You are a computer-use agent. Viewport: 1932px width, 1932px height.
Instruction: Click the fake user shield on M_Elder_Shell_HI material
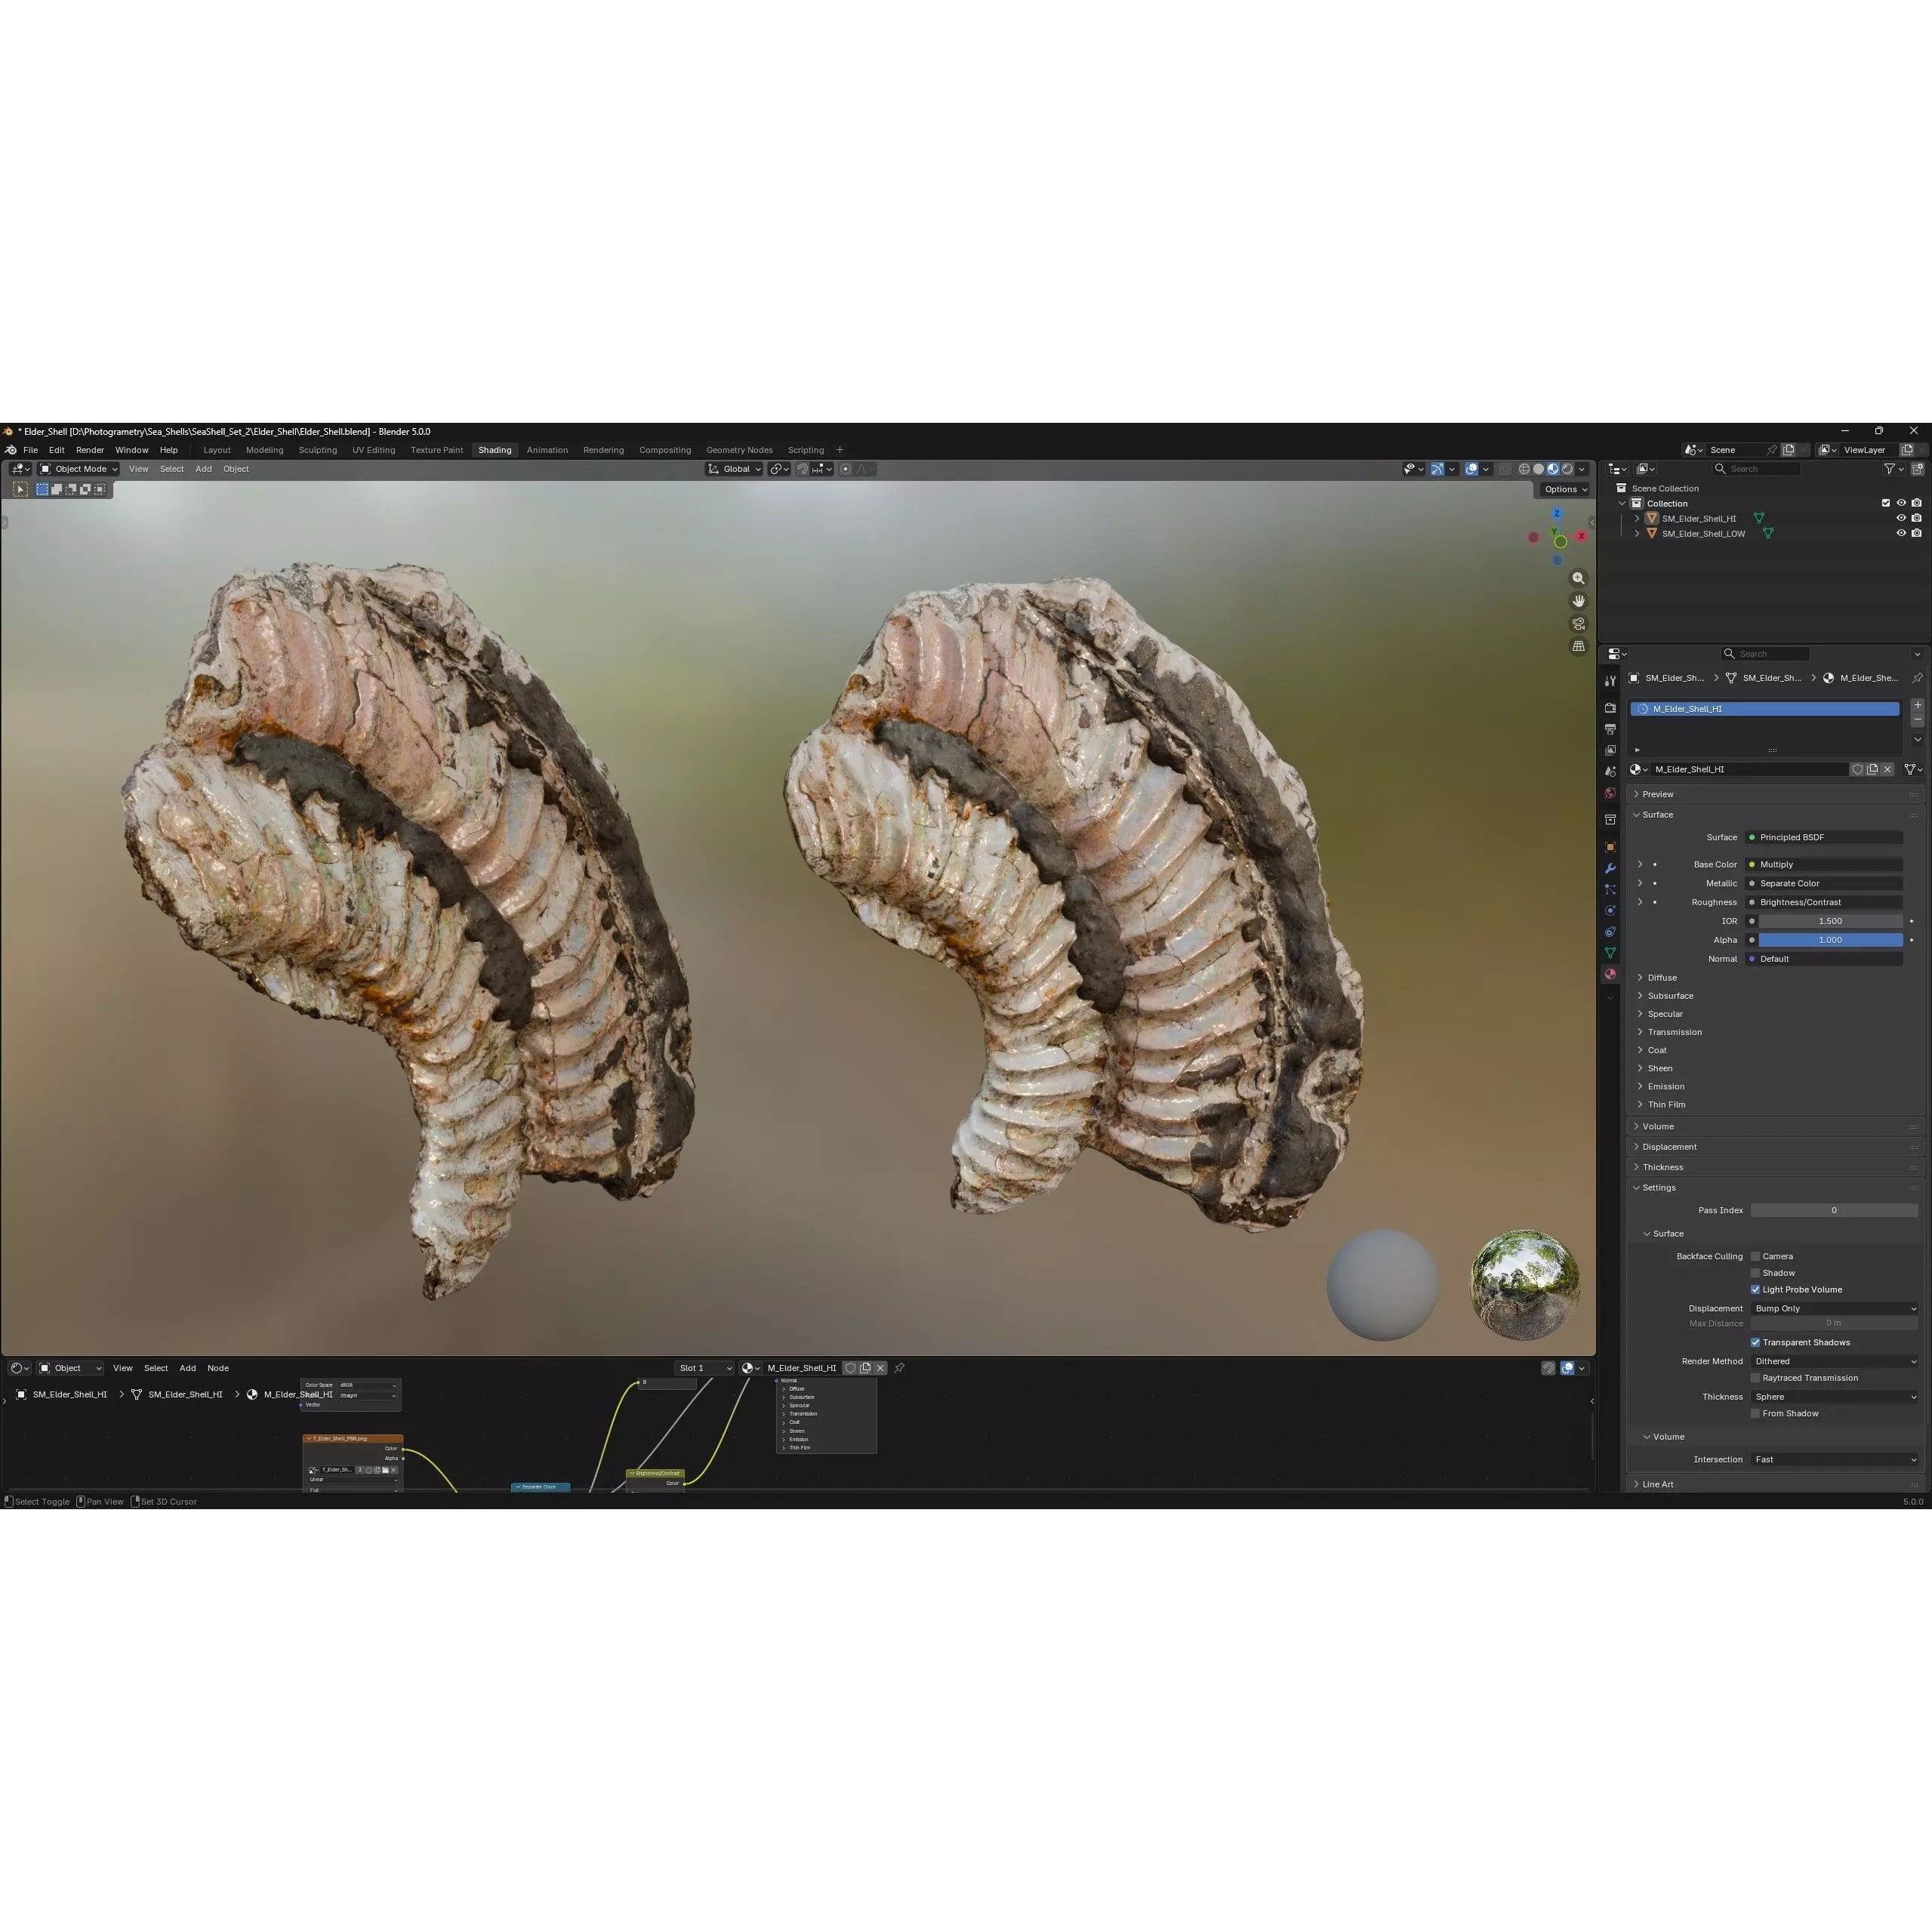tap(1858, 769)
